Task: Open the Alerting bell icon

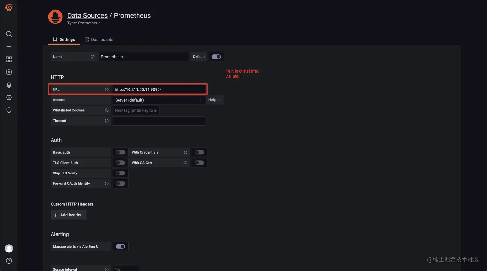Action: click(x=9, y=85)
